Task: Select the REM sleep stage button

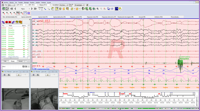Action: click(18, 13)
